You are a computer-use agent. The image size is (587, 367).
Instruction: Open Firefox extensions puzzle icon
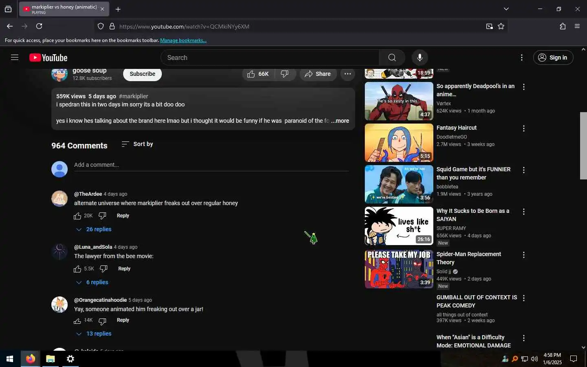tap(563, 26)
